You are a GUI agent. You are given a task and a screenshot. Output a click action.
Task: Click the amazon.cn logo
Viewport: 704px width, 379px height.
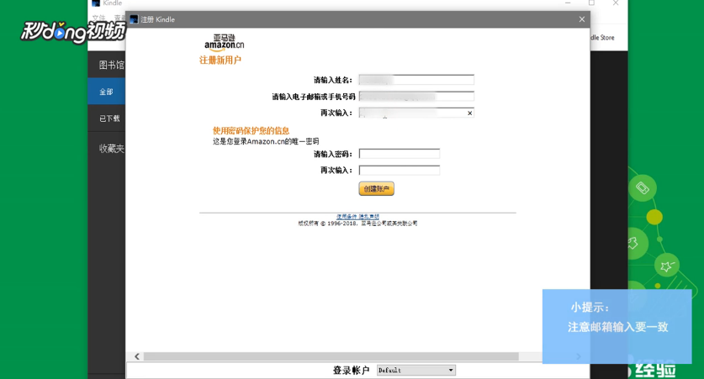224,42
